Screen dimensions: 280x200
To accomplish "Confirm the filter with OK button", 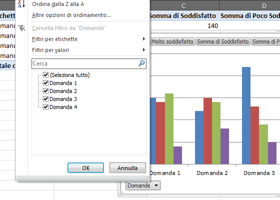I will 85,168.
